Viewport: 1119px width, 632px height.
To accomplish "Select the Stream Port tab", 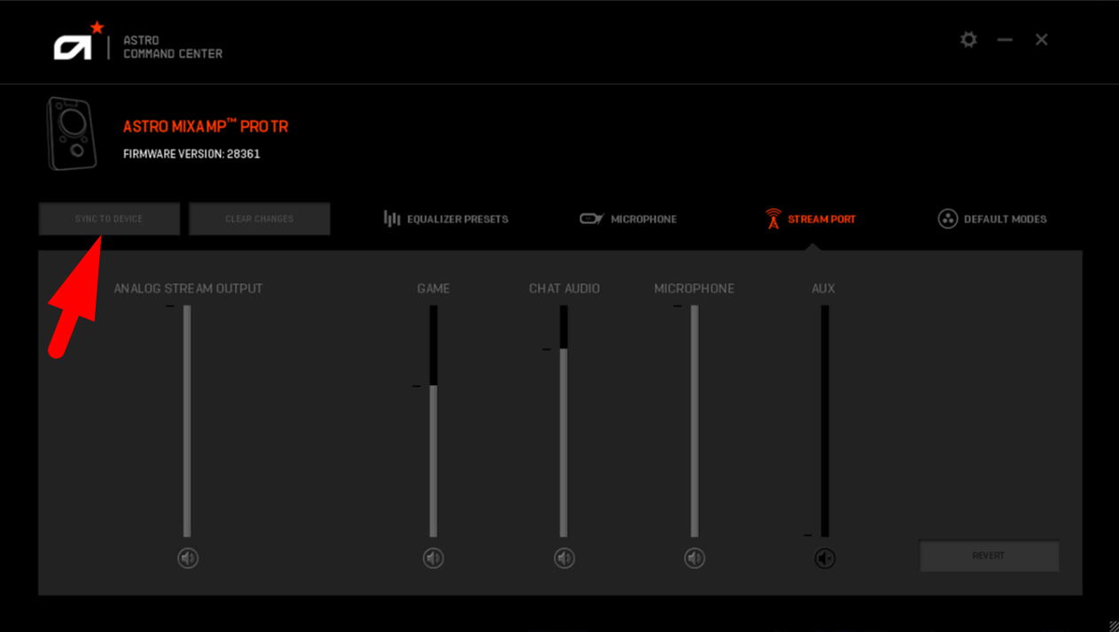I will tap(811, 219).
